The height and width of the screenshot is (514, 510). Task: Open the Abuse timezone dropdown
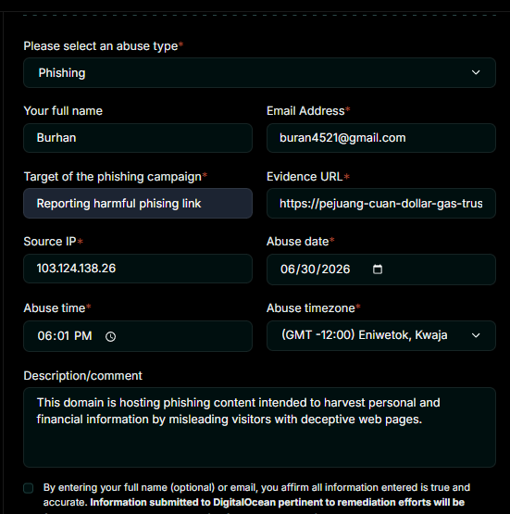(381, 335)
